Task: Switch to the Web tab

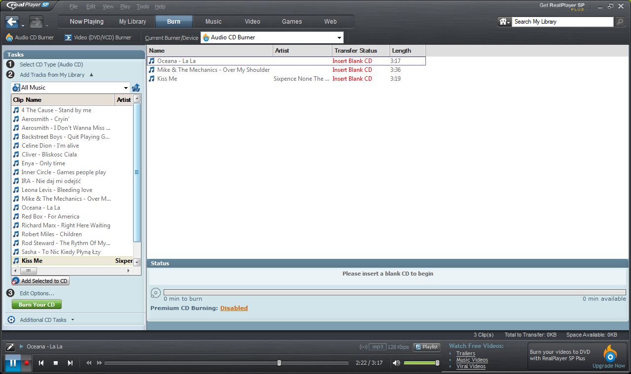Action: (330, 22)
